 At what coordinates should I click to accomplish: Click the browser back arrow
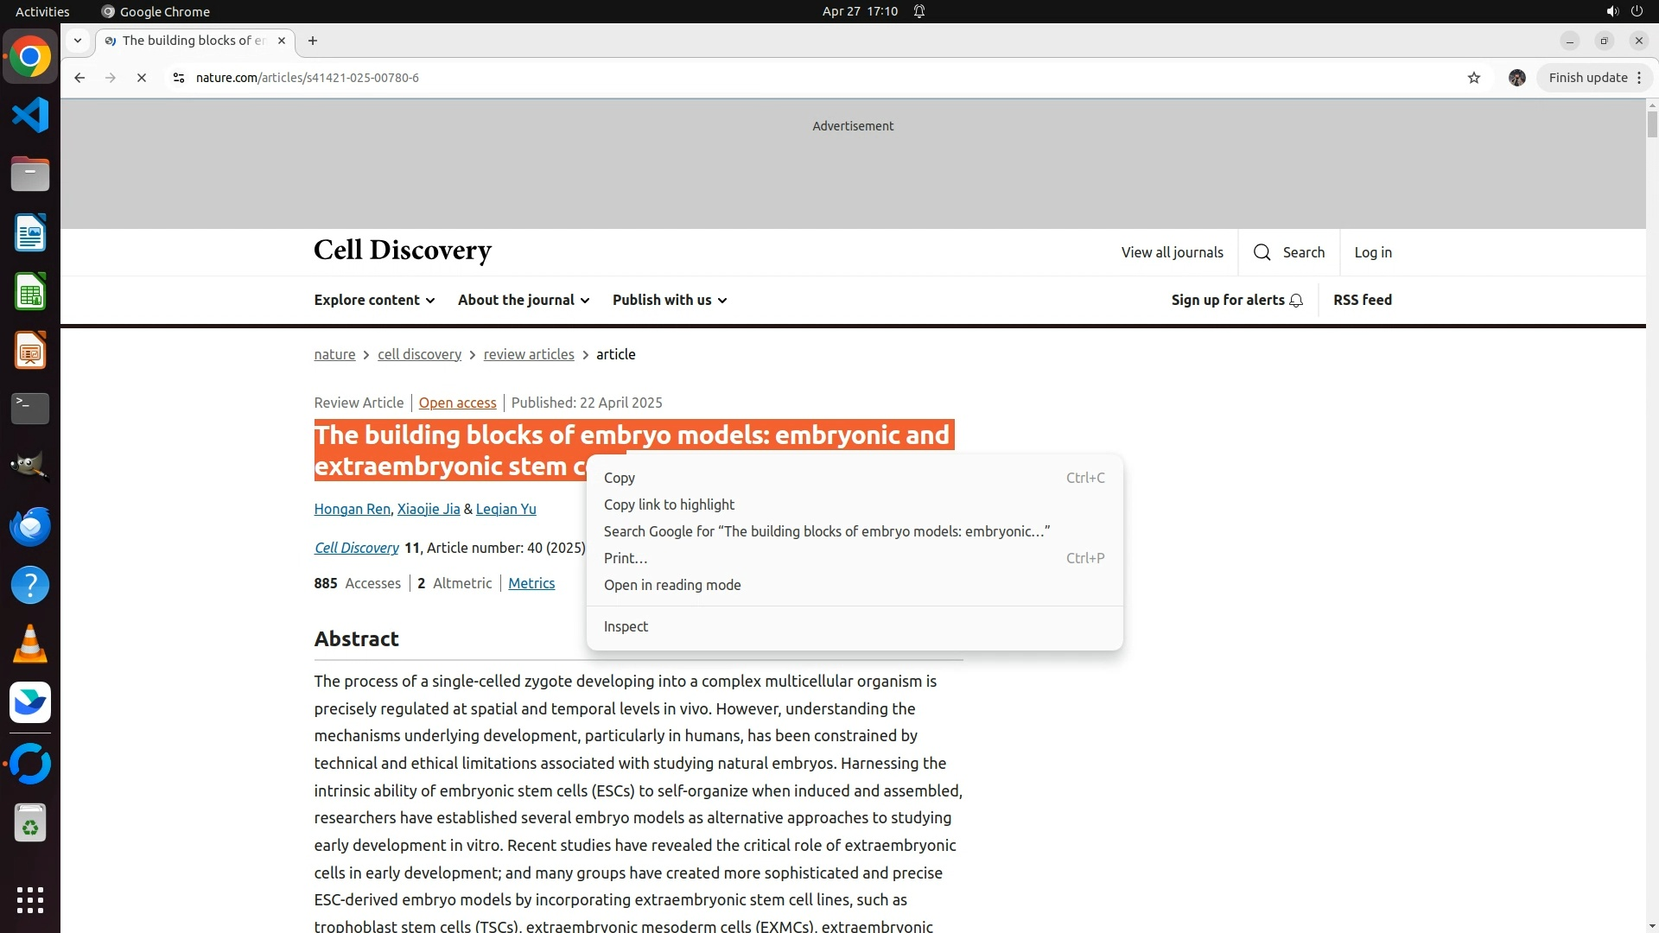(x=79, y=78)
